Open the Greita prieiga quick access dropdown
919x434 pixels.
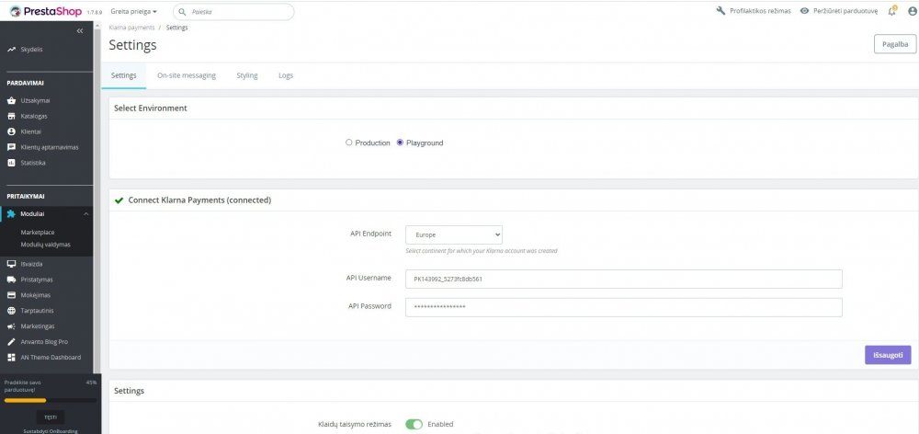(133, 11)
